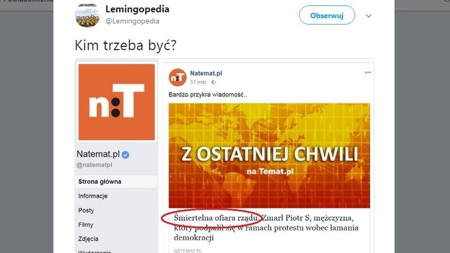
Task: Open the Z OSTATNIEJ CHWILI article image
Action: 269,155
